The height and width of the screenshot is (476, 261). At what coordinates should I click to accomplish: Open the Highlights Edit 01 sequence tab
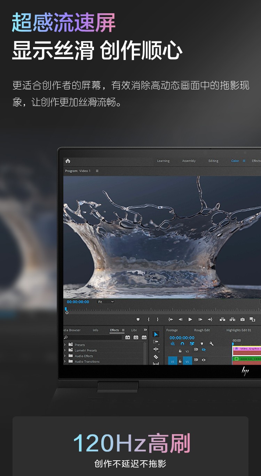click(239, 330)
